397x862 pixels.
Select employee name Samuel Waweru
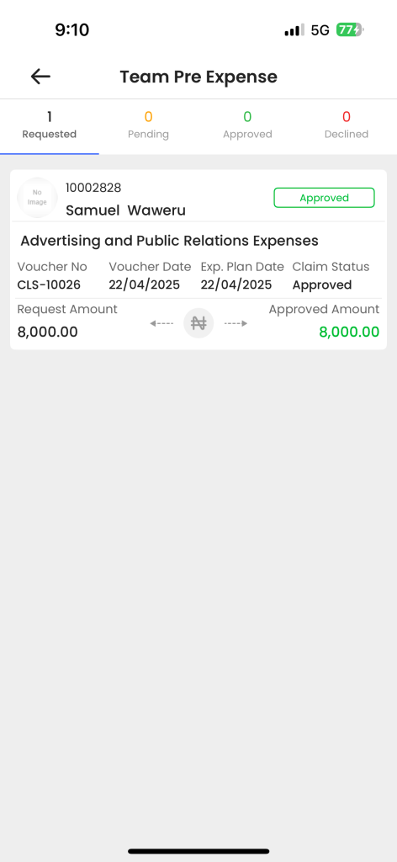125,210
